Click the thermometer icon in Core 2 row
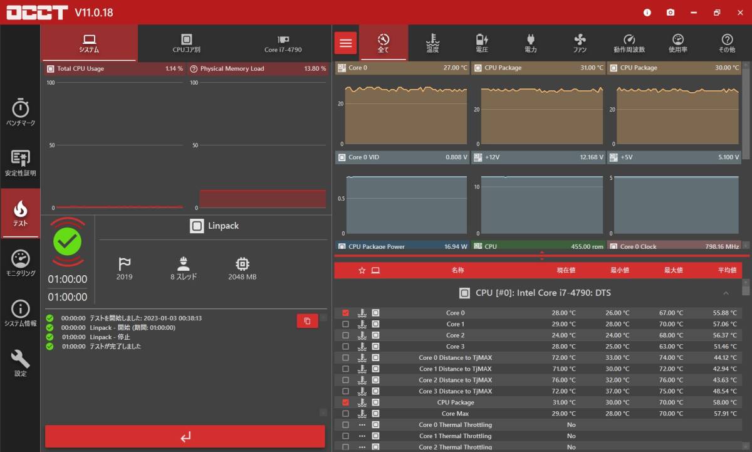Image resolution: width=752 pixels, height=452 pixels. [362, 335]
